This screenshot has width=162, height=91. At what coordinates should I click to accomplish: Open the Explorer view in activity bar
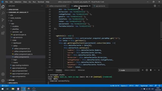(3, 7)
